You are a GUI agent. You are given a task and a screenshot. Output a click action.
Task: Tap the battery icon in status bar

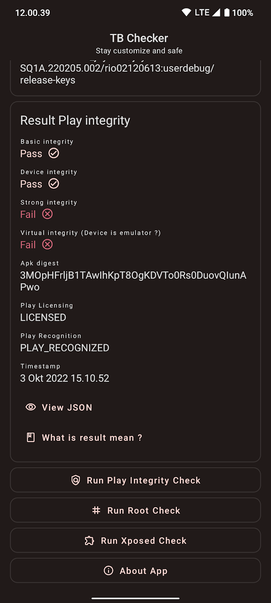pos(227,13)
